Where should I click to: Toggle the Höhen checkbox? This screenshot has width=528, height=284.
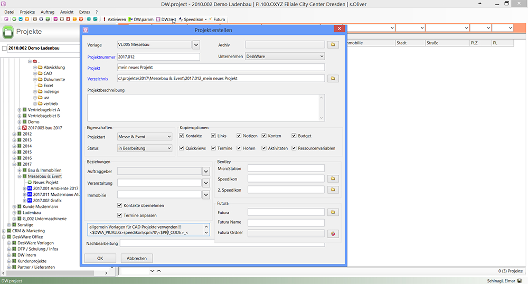point(239,148)
